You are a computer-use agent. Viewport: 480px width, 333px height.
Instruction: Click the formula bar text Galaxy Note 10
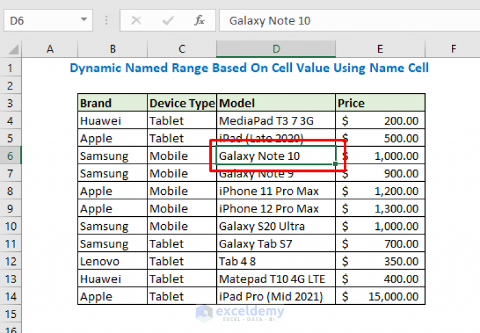click(270, 21)
